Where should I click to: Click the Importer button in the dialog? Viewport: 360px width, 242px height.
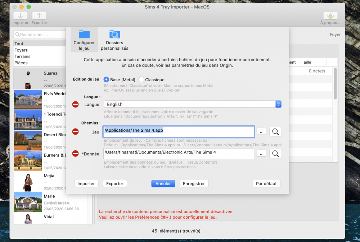pos(86,183)
